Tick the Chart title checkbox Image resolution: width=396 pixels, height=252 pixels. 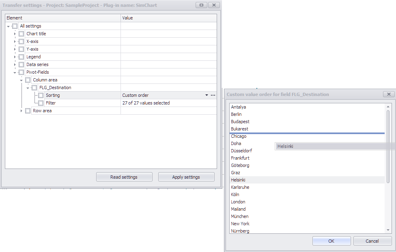(x=22, y=34)
